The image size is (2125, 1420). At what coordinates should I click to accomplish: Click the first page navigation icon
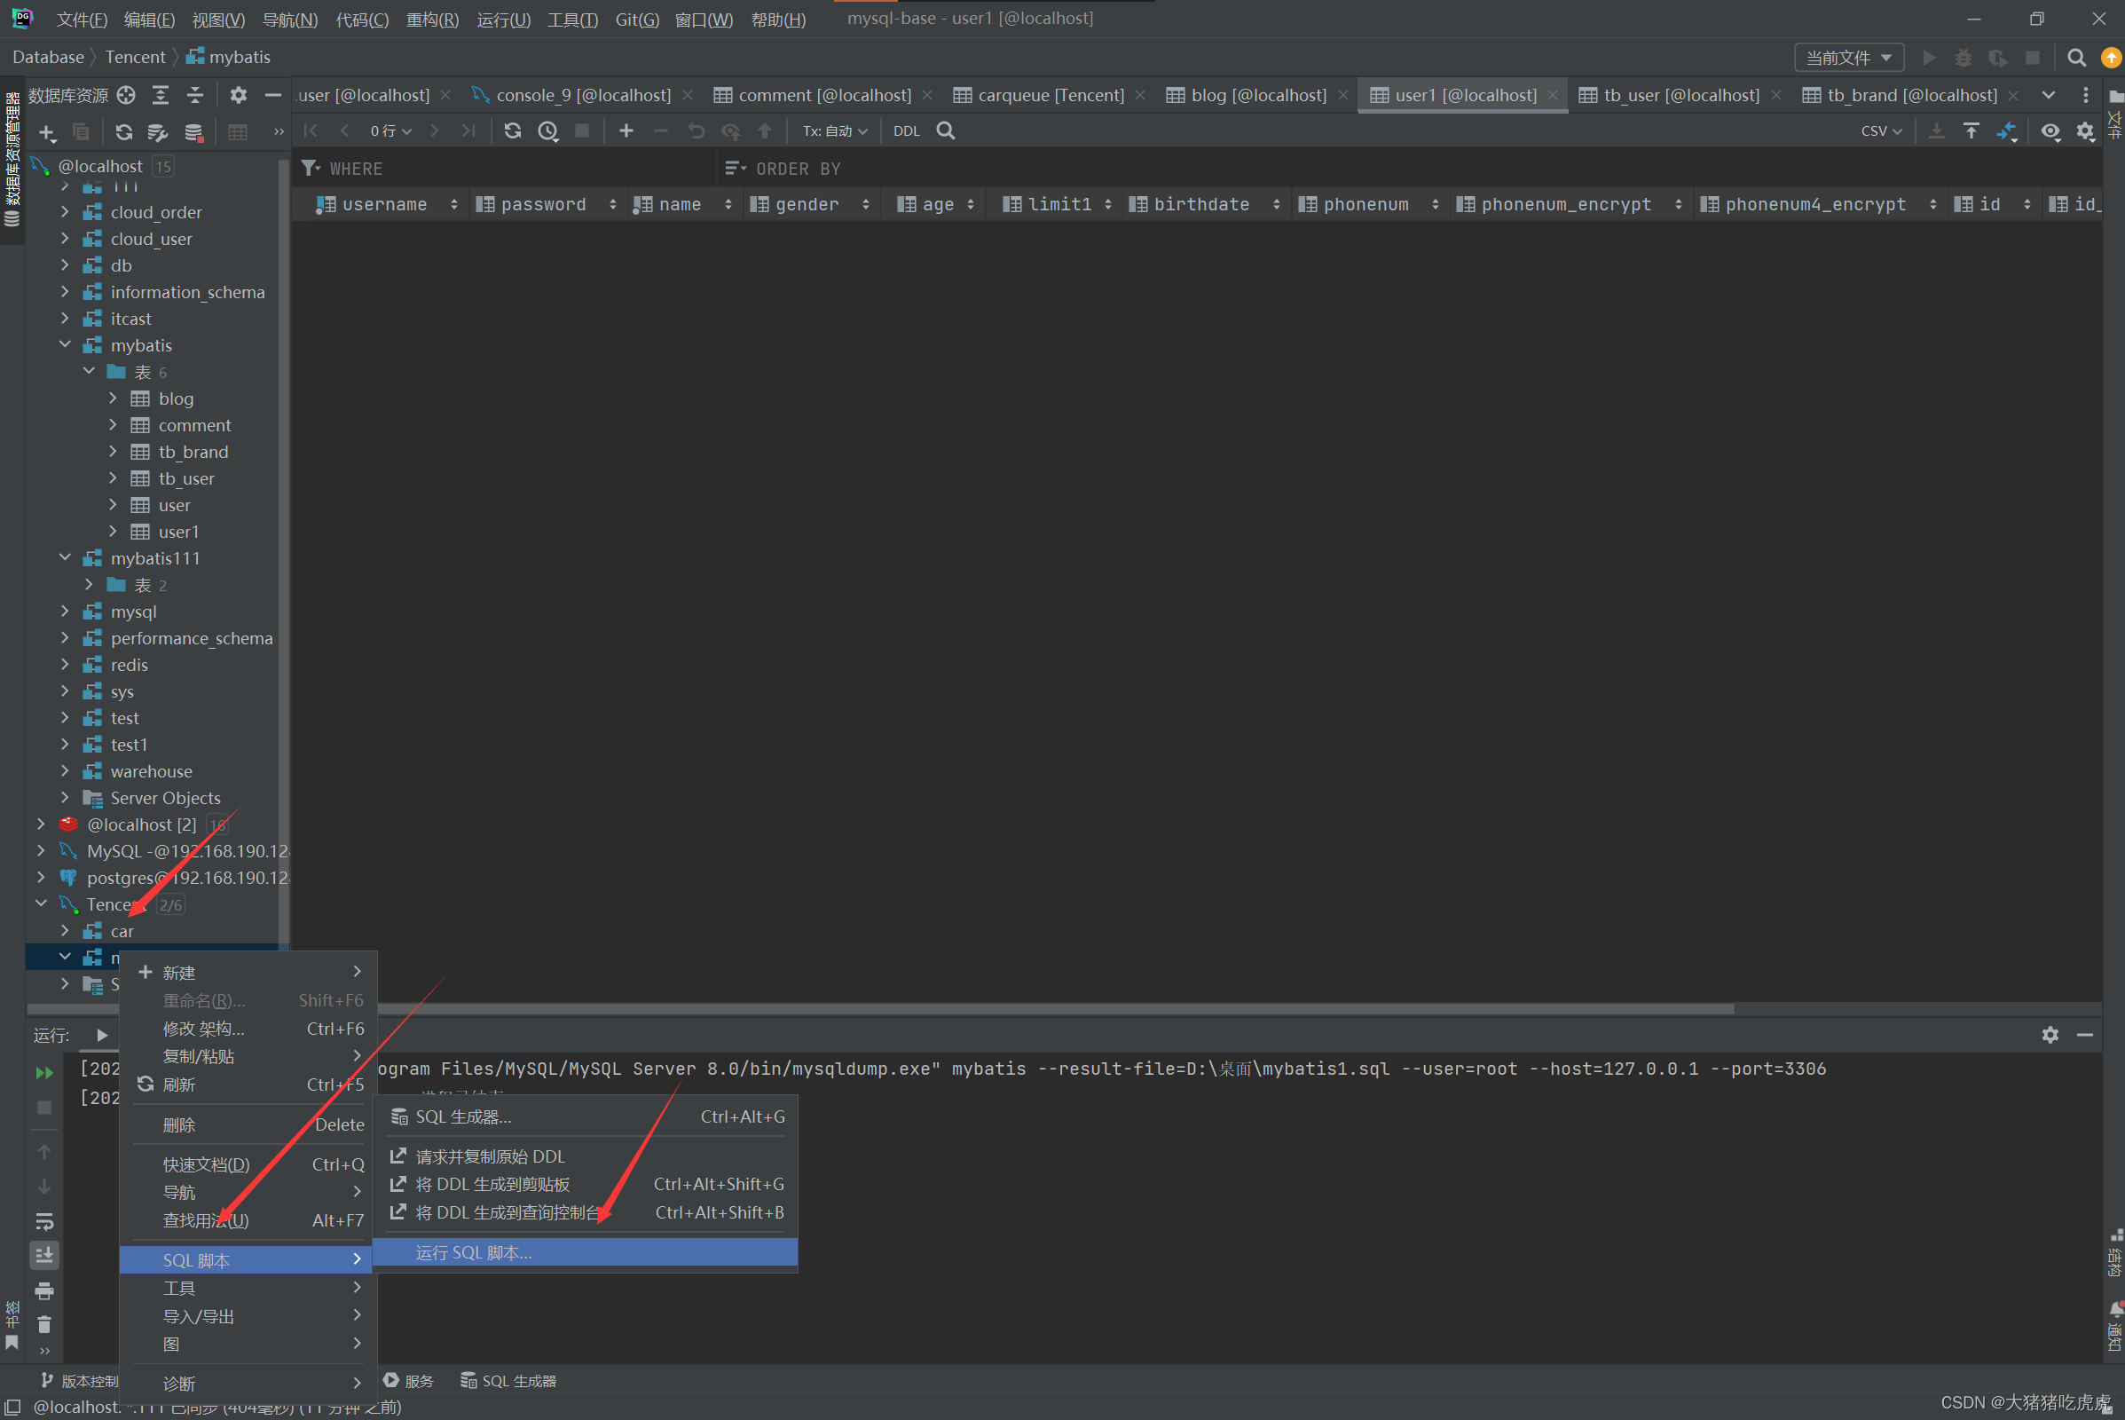(311, 131)
